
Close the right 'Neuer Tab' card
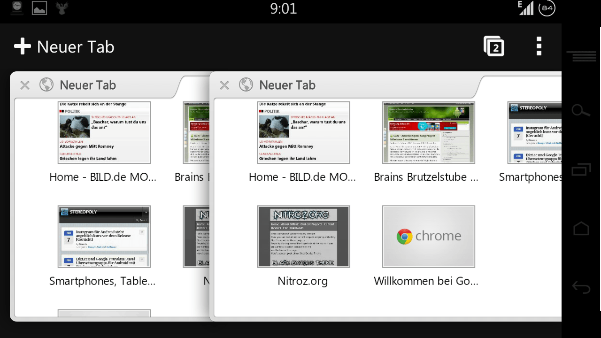pos(224,85)
